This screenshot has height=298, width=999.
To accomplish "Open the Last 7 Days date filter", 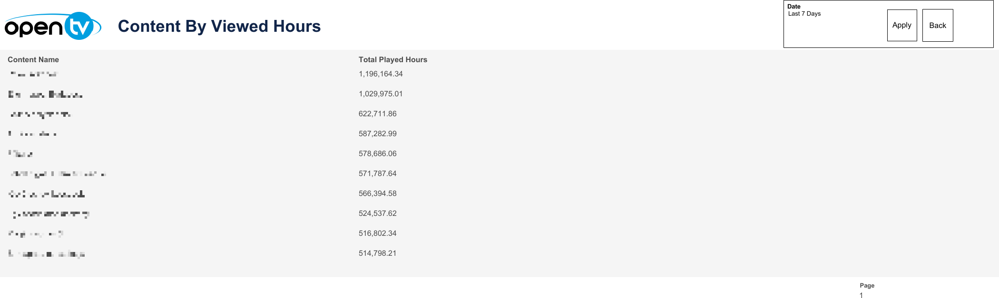I will [804, 14].
